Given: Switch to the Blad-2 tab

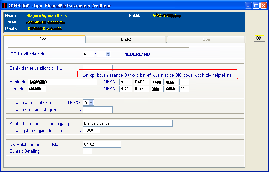Looking at the screenshot, I should point(126,39).
